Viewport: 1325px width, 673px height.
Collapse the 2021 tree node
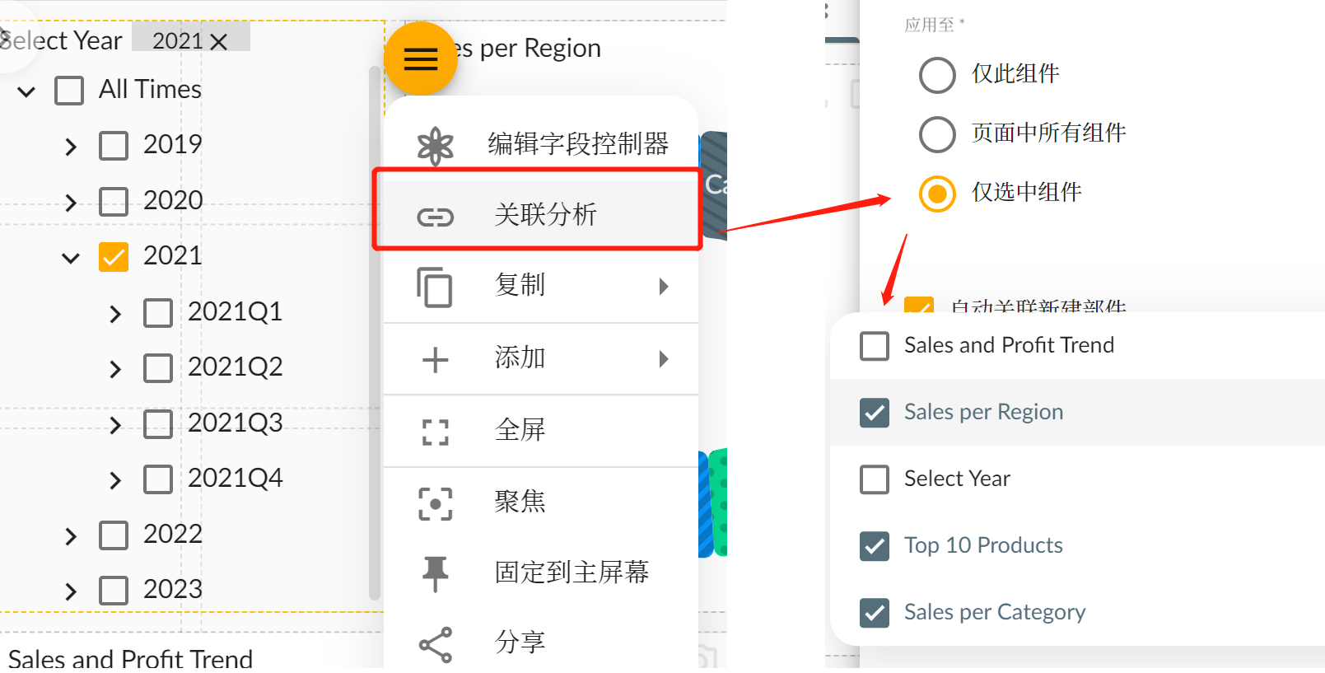71,258
